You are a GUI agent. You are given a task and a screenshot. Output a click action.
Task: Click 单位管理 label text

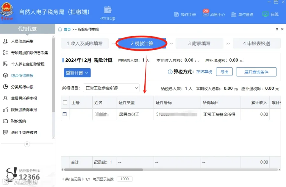click(246, 15)
